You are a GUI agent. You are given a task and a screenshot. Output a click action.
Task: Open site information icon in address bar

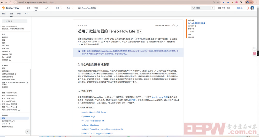(x=15, y=2)
